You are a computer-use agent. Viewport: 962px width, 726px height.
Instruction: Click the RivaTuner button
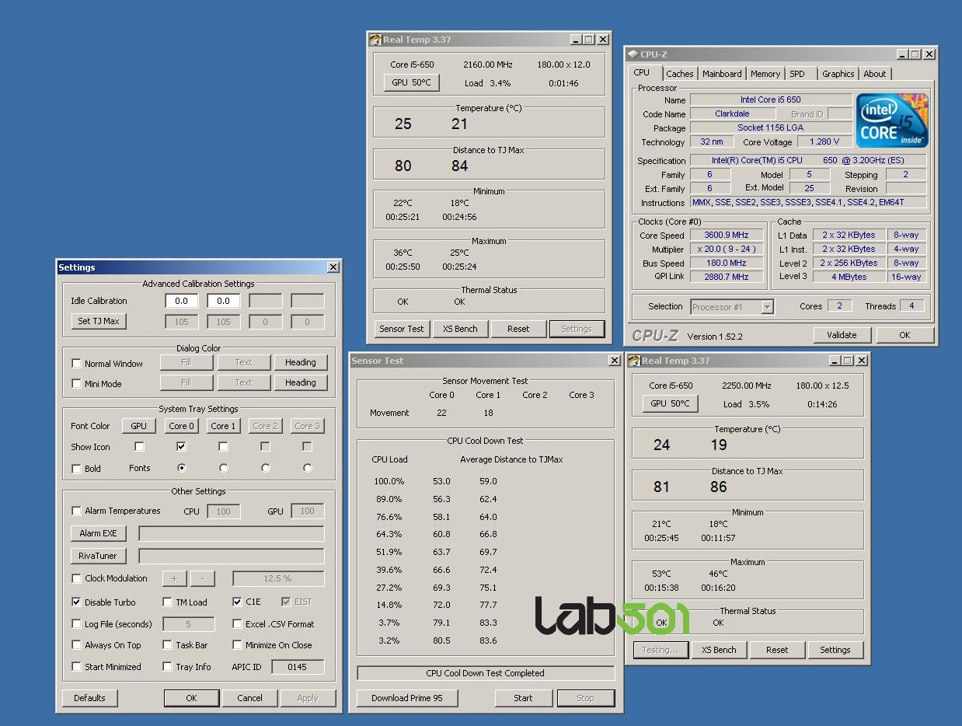(x=99, y=556)
